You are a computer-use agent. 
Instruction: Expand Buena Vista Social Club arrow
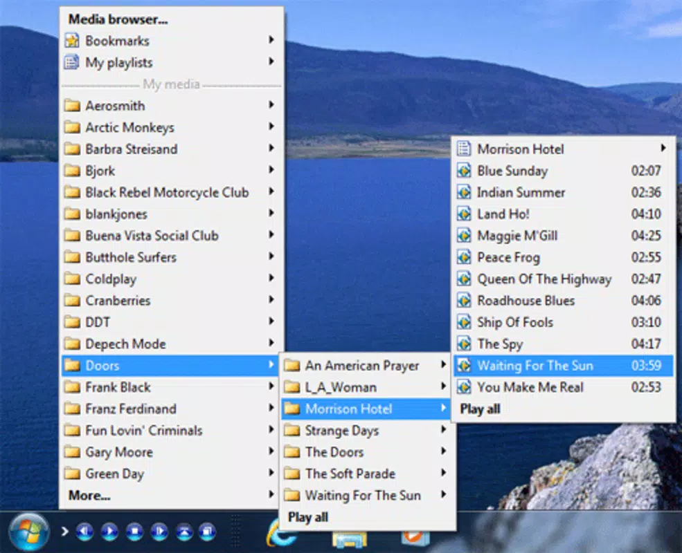(x=271, y=235)
